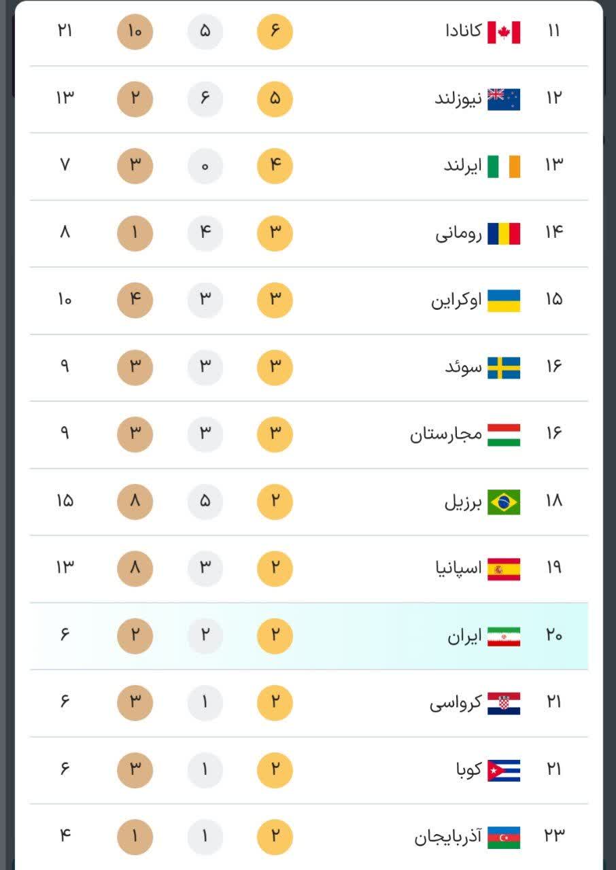Click the Brazil flag icon
Image resolution: width=616 pixels, height=870 pixels.
pyautogui.click(x=504, y=502)
